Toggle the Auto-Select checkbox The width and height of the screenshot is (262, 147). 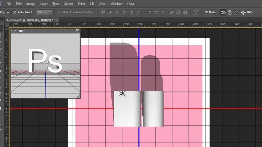coord(15,12)
